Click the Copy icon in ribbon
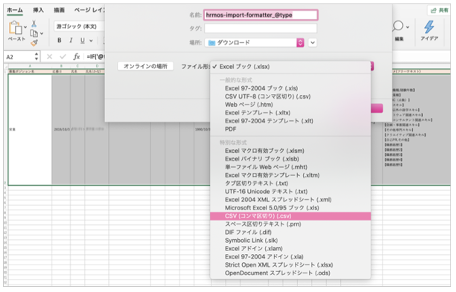Image resolution: width=456 pixels, height=292 pixels. tap(34, 33)
